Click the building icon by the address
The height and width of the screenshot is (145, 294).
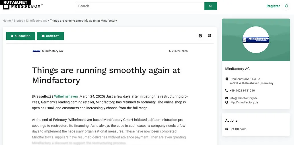227,79
